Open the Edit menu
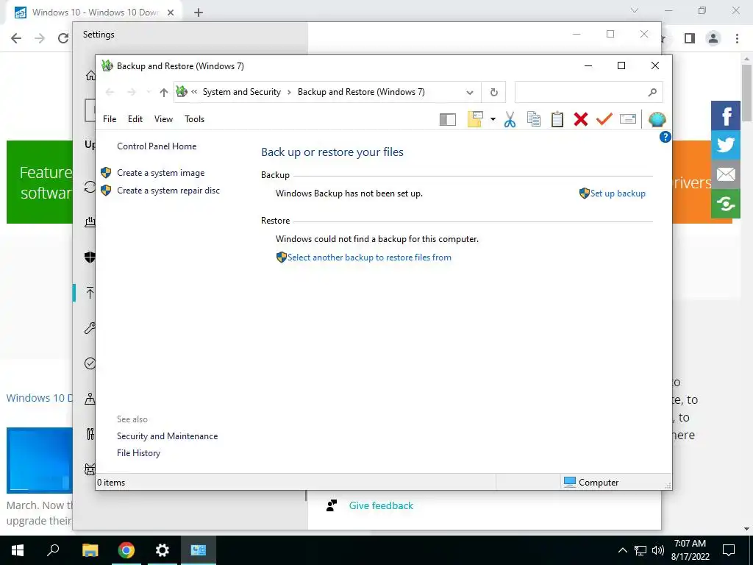 point(135,119)
